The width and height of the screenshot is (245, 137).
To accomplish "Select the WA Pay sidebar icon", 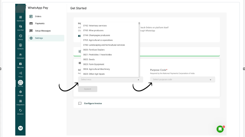I will (x=20, y=83).
